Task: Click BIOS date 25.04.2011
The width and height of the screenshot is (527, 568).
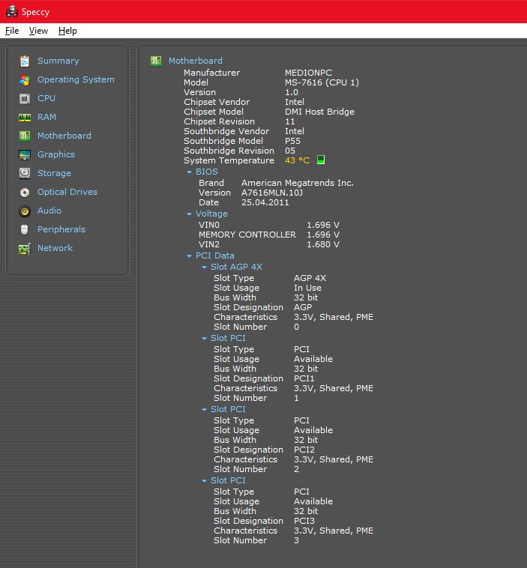Action: point(265,202)
